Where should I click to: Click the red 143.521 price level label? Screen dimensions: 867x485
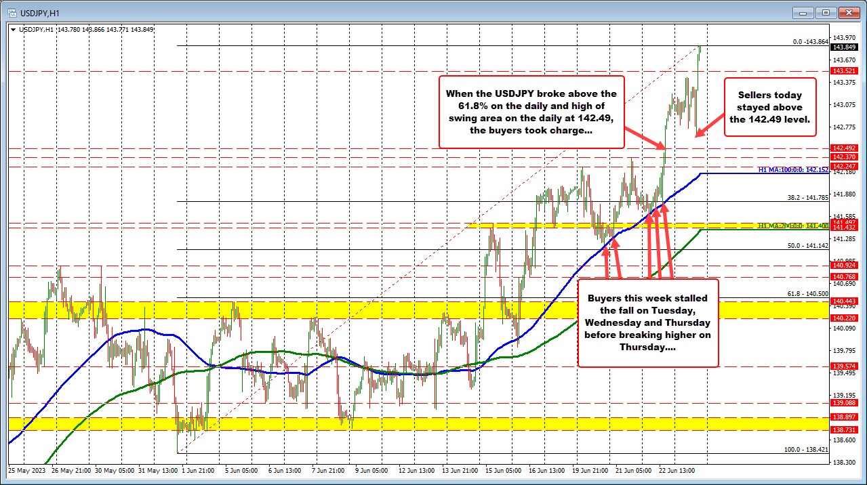pyautogui.click(x=843, y=71)
